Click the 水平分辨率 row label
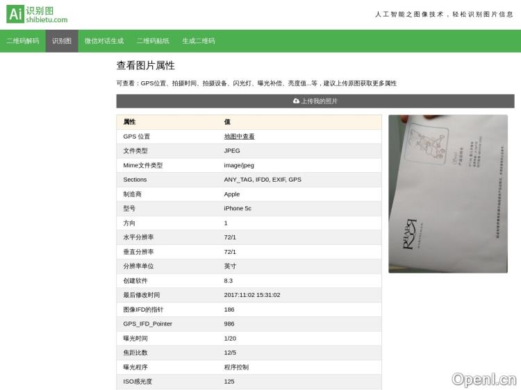The width and height of the screenshot is (521, 390). 138,237
